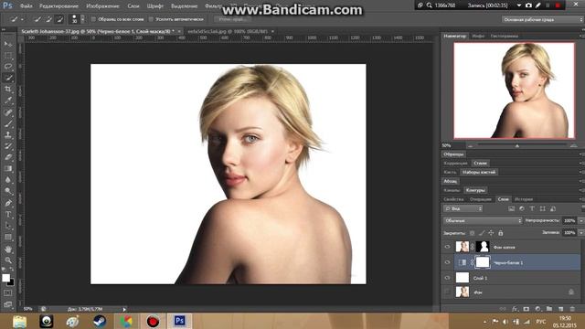Select the Rectangle shape tool
The width and height of the screenshot is (585, 329).
tap(8, 237)
